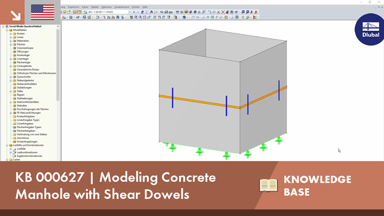The width and height of the screenshot is (384, 216).
Task: Open the Extras menu
Action: pyautogui.click(x=85, y=7)
